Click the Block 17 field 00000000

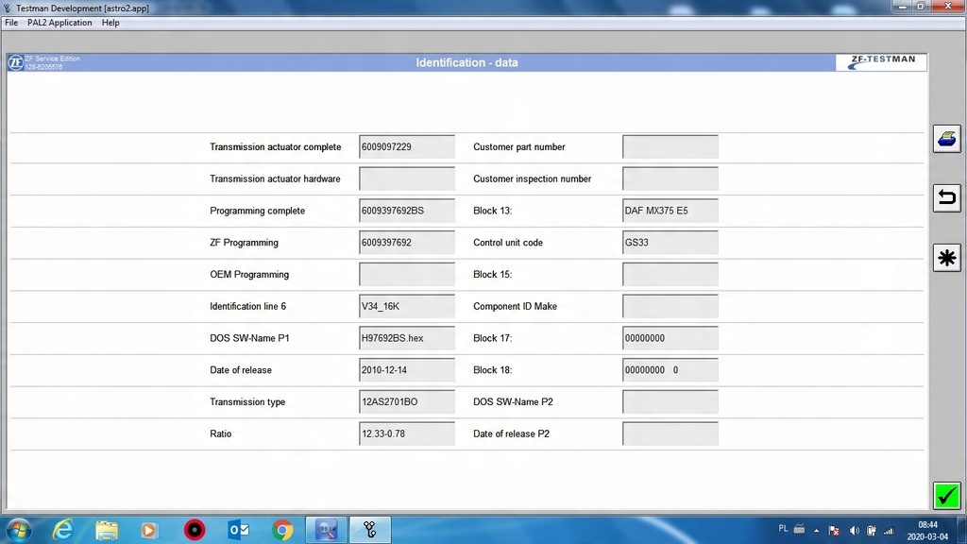point(670,338)
